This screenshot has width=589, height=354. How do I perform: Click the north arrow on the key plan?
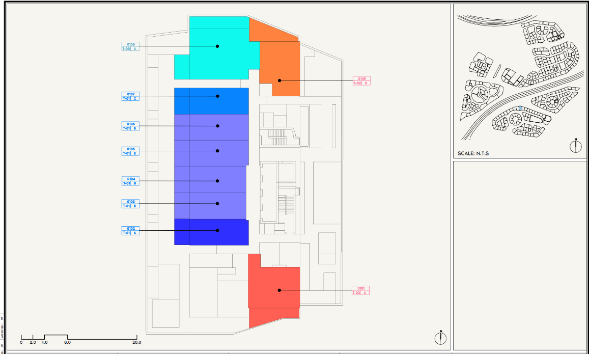pyautogui.click(x=575, y=146)
